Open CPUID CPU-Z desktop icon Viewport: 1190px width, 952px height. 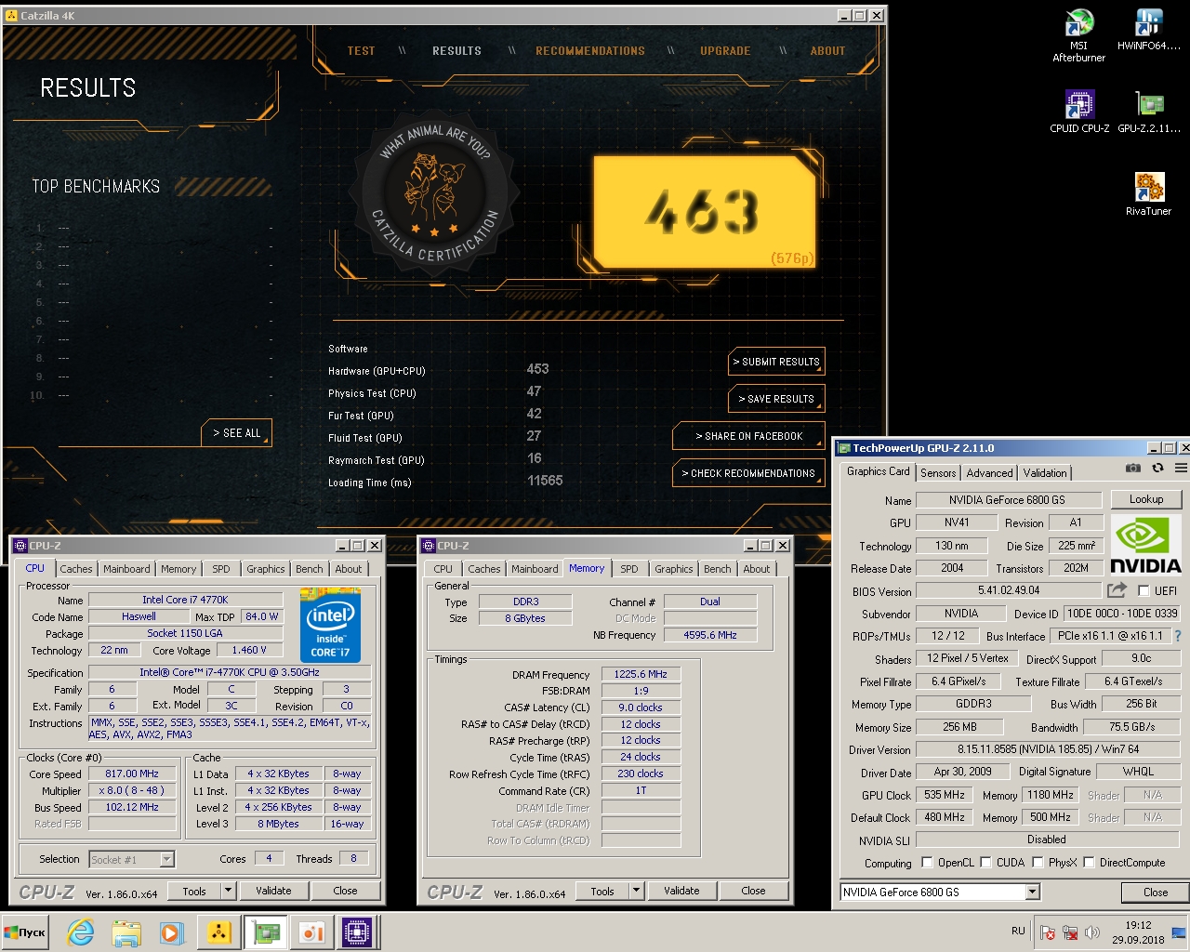[1079, 112]
